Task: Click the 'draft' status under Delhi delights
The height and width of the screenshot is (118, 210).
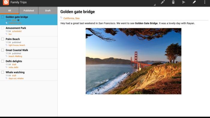Action: point(14,65)
